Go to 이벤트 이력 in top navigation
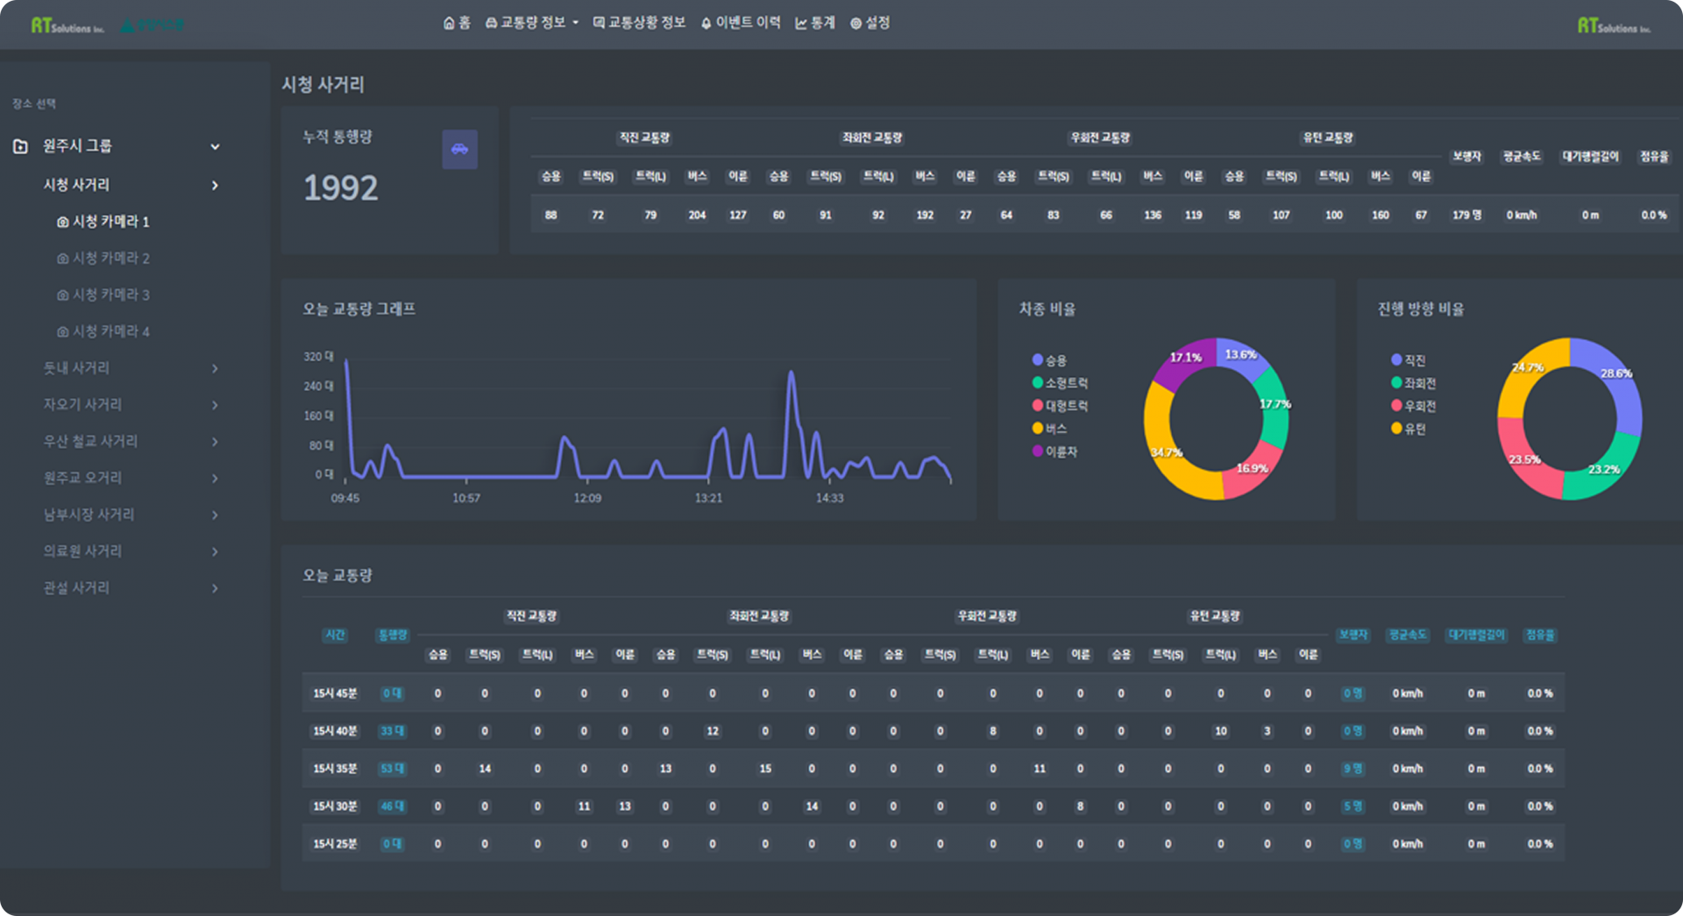 click(x=741, y=23)
